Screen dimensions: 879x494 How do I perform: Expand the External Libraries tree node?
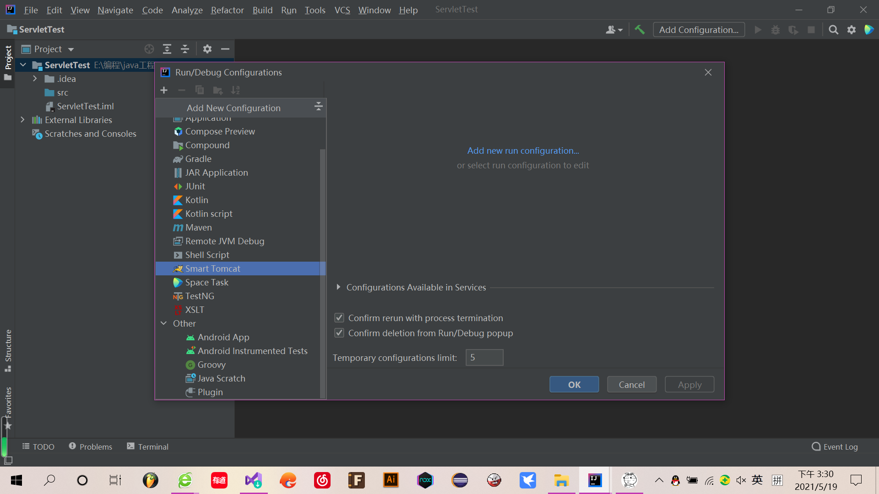pos(23,120)
